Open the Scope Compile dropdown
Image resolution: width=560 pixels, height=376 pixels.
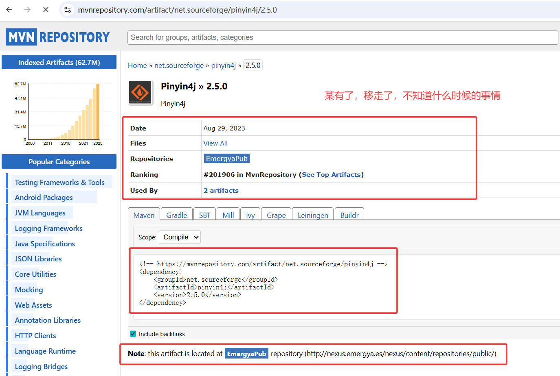(180, 237)
